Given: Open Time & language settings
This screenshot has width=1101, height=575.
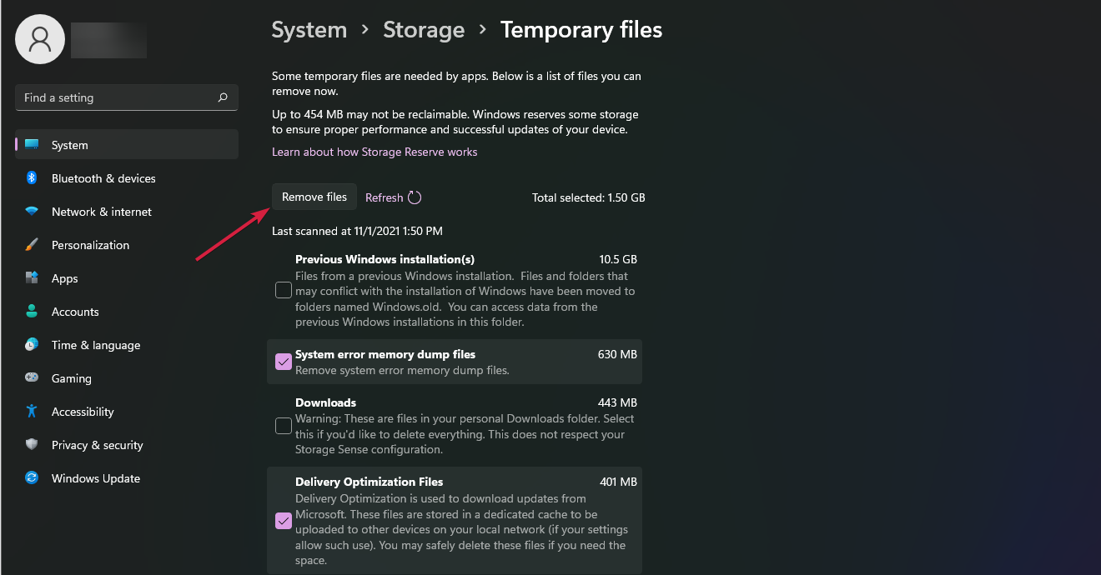Looking at the screenshot, I should (127, 345).
